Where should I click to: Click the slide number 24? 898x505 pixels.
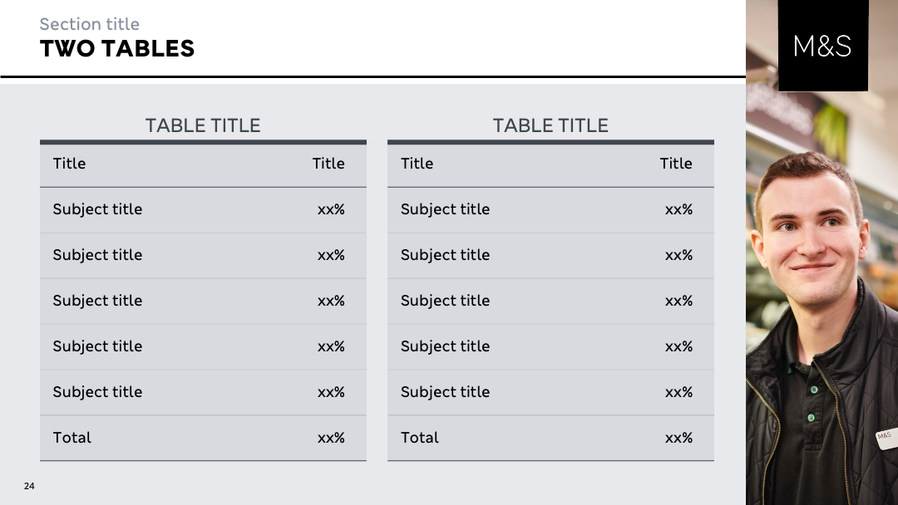point(29,486)
